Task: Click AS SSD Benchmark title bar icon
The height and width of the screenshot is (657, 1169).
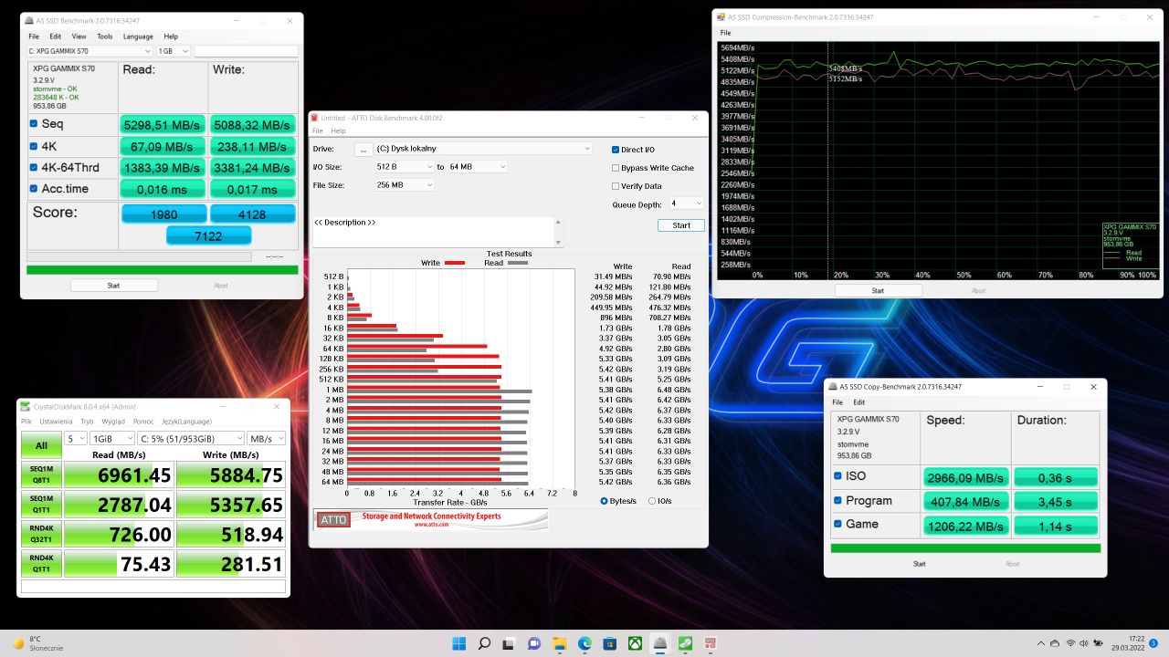Action: (27, 20)
